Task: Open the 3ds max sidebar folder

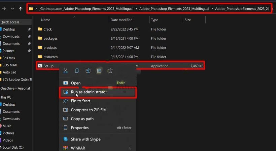Action: pyautogui.click(x=9, y=58)
